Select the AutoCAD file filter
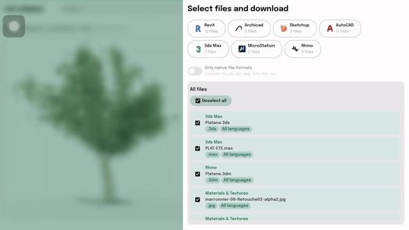Image resolution: width=409 pixels, height=230 pixels. click(340, 28)
